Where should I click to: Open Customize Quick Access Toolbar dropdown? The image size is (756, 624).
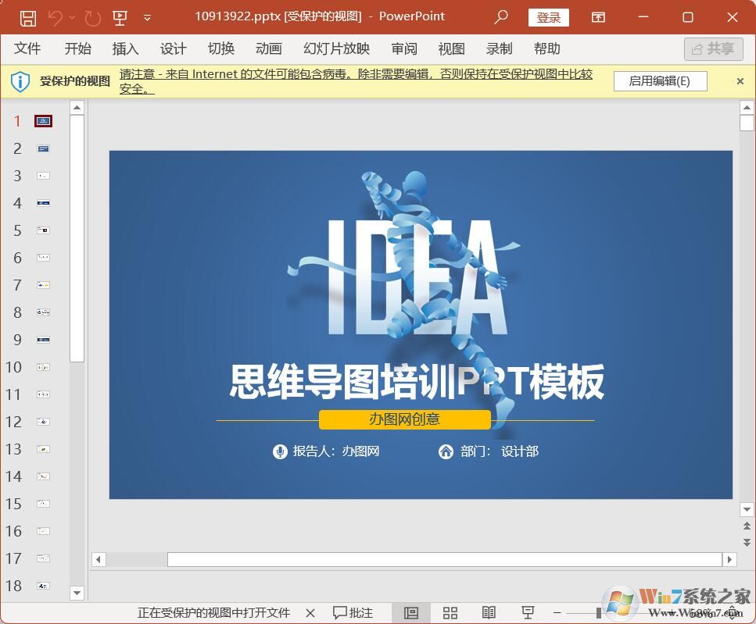coord(146,17)
